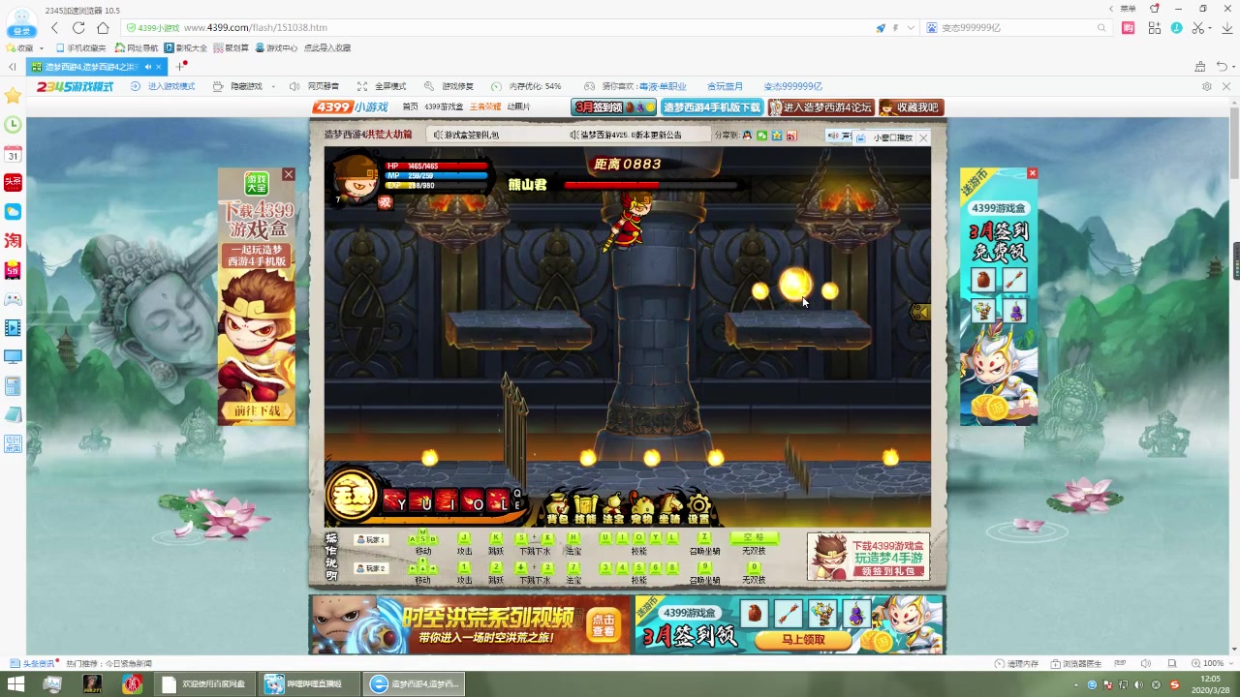Open the 宠物 pet icon
The width and height of the screenshot is (1240, 697).
(x=641, y=507)
